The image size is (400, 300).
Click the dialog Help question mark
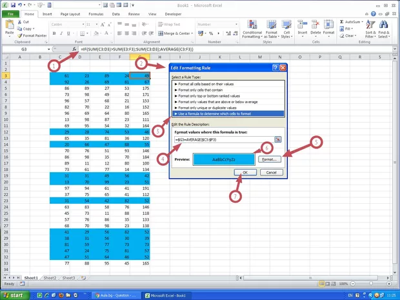tap(275, 68)
